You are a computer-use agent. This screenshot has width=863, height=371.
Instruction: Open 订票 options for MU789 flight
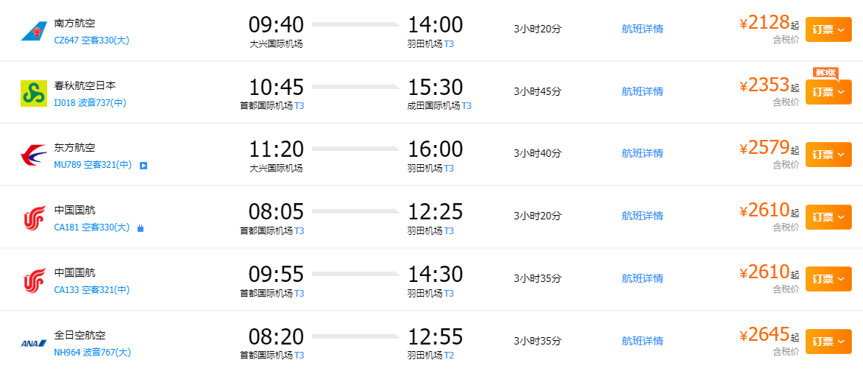828,154
